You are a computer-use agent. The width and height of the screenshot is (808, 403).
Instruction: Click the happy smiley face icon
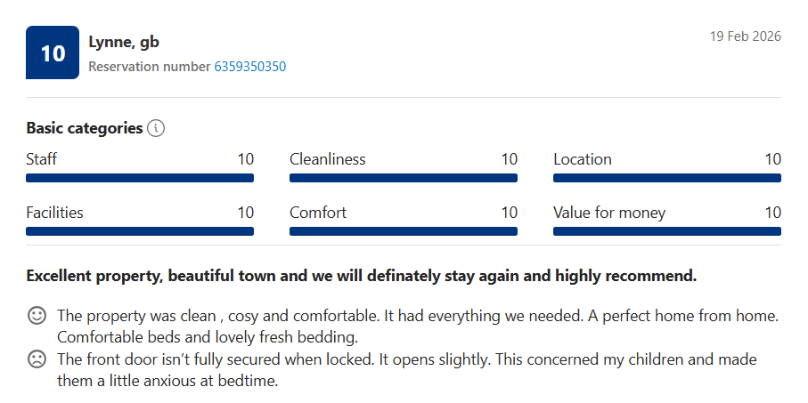click(37, 316)
